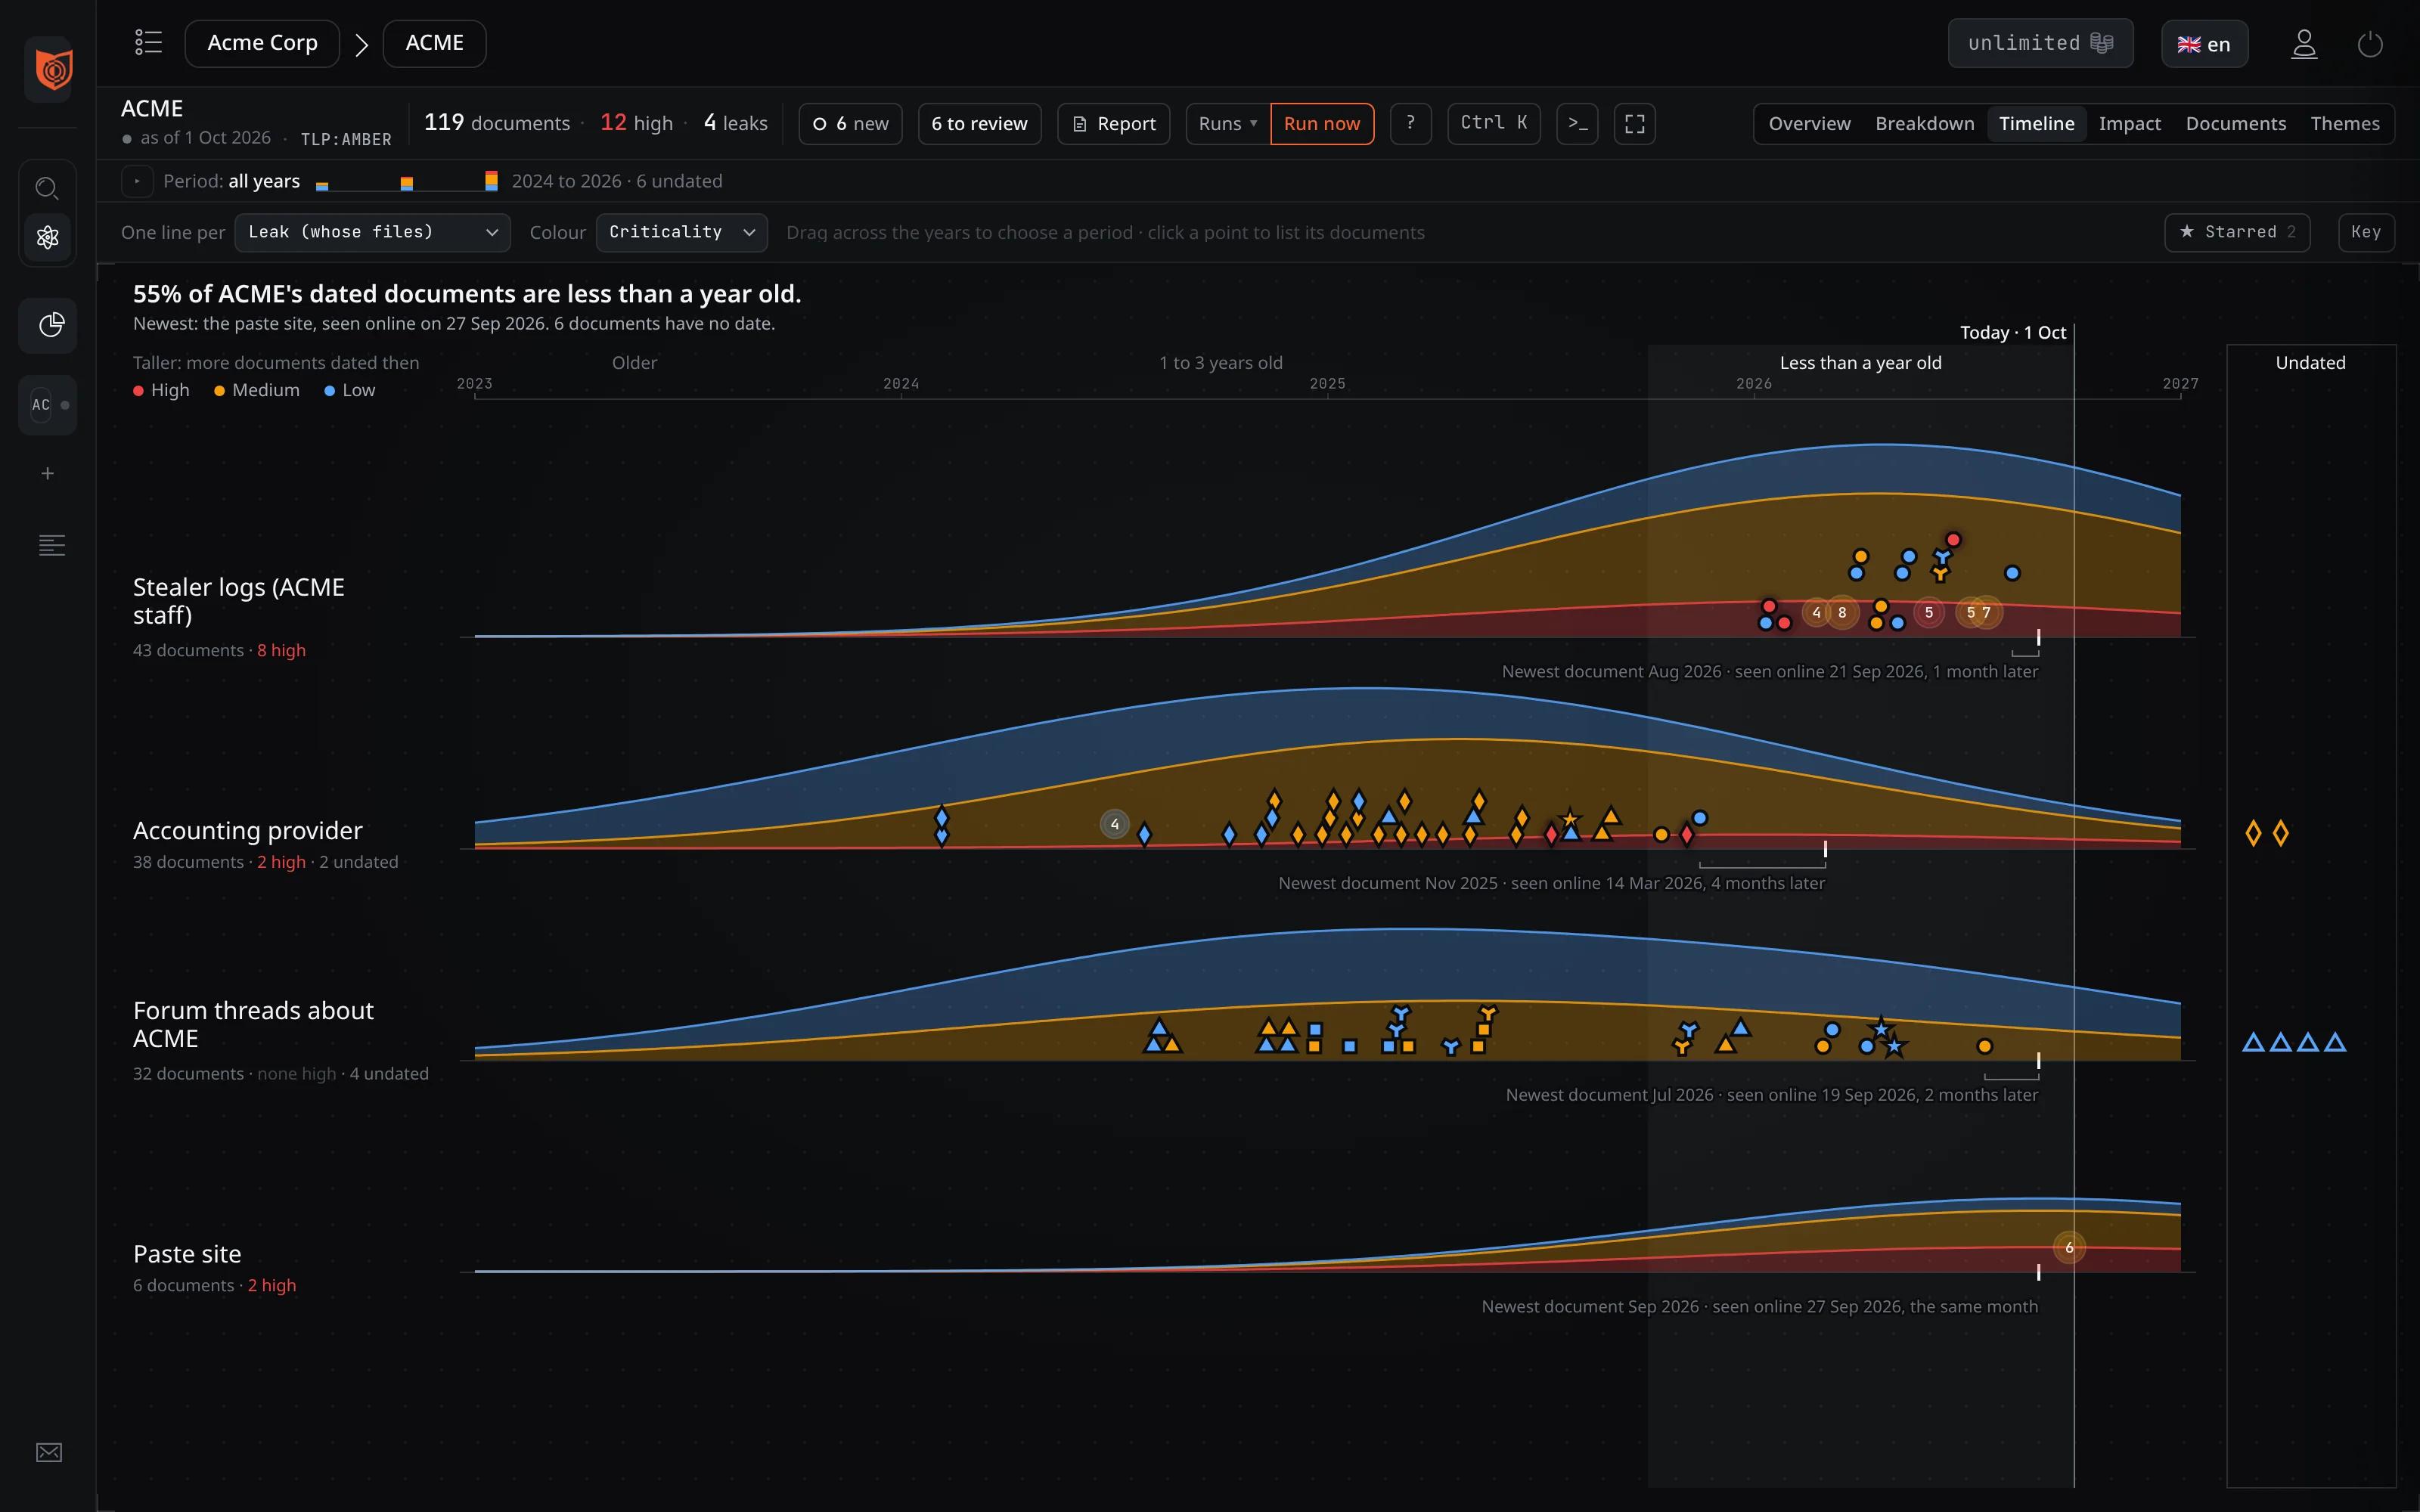2420x1512 pixels.
Task: Open the user profile icon
Action: click(x=2304, y=44)
